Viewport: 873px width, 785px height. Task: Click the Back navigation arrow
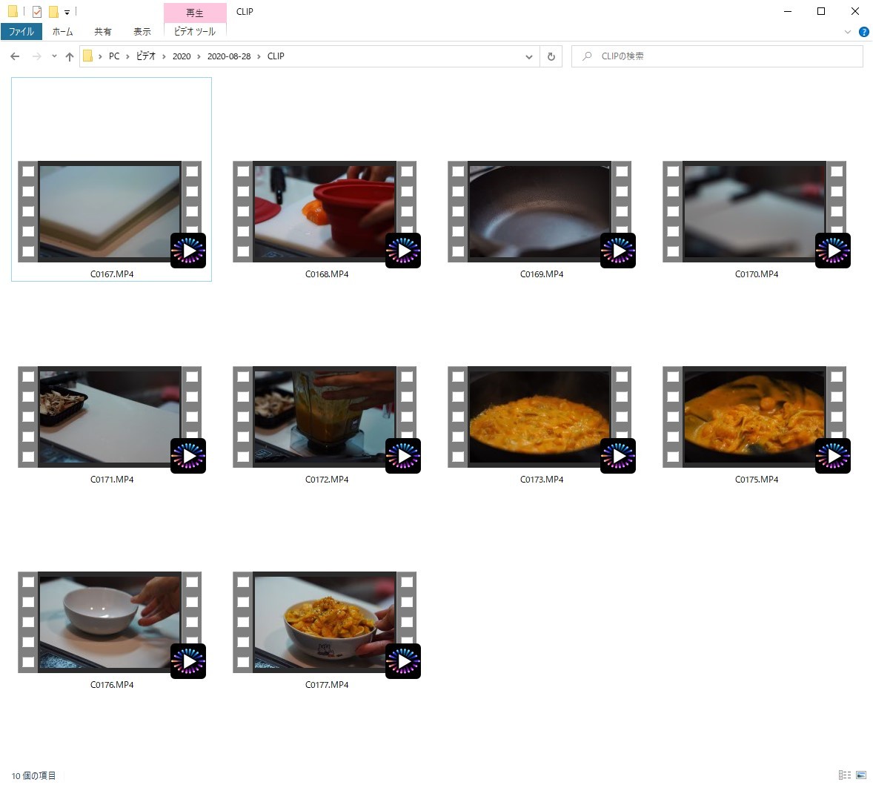[x=15, y=56]
